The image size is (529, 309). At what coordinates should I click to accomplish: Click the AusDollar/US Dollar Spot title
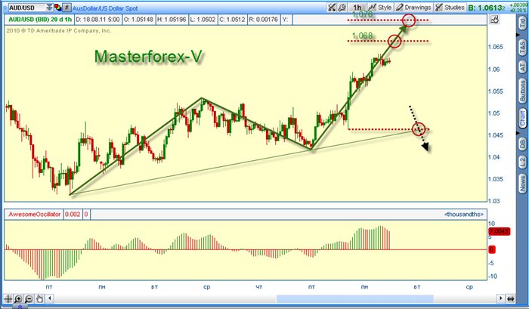105,8
